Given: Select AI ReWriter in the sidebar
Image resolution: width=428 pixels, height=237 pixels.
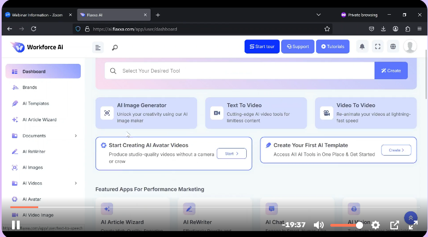Looking at the screenshot, I should [34, 152].
